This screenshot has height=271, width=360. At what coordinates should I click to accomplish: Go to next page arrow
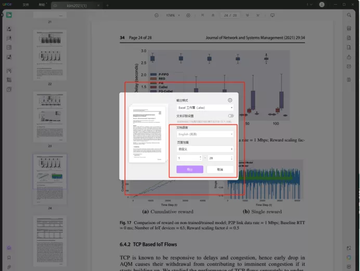(248, 16)
